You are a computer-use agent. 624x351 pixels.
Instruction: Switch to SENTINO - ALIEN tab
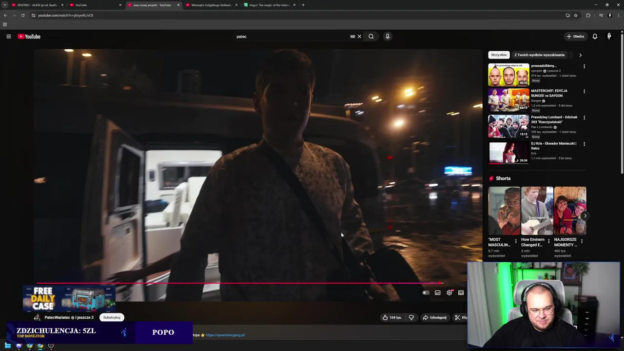tap(37, 5)
